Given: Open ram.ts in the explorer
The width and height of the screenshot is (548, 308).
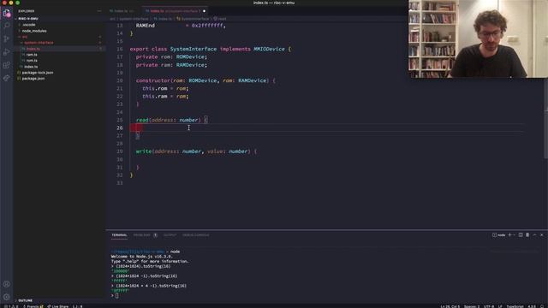Looking at the screenshot, I should [x=32, y=55].
